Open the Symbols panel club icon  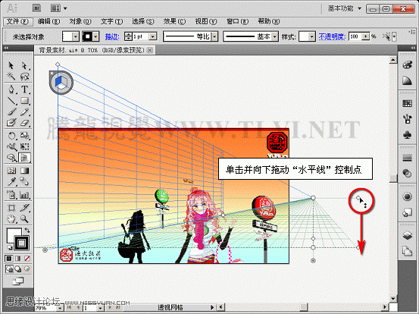tap(407, 135)
